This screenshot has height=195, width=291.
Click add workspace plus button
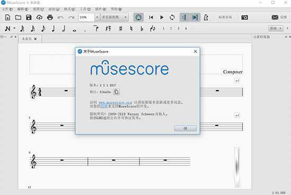click(x=287, y=29)
